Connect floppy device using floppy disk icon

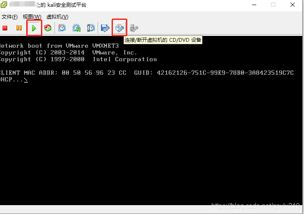[x=105, y=28]
